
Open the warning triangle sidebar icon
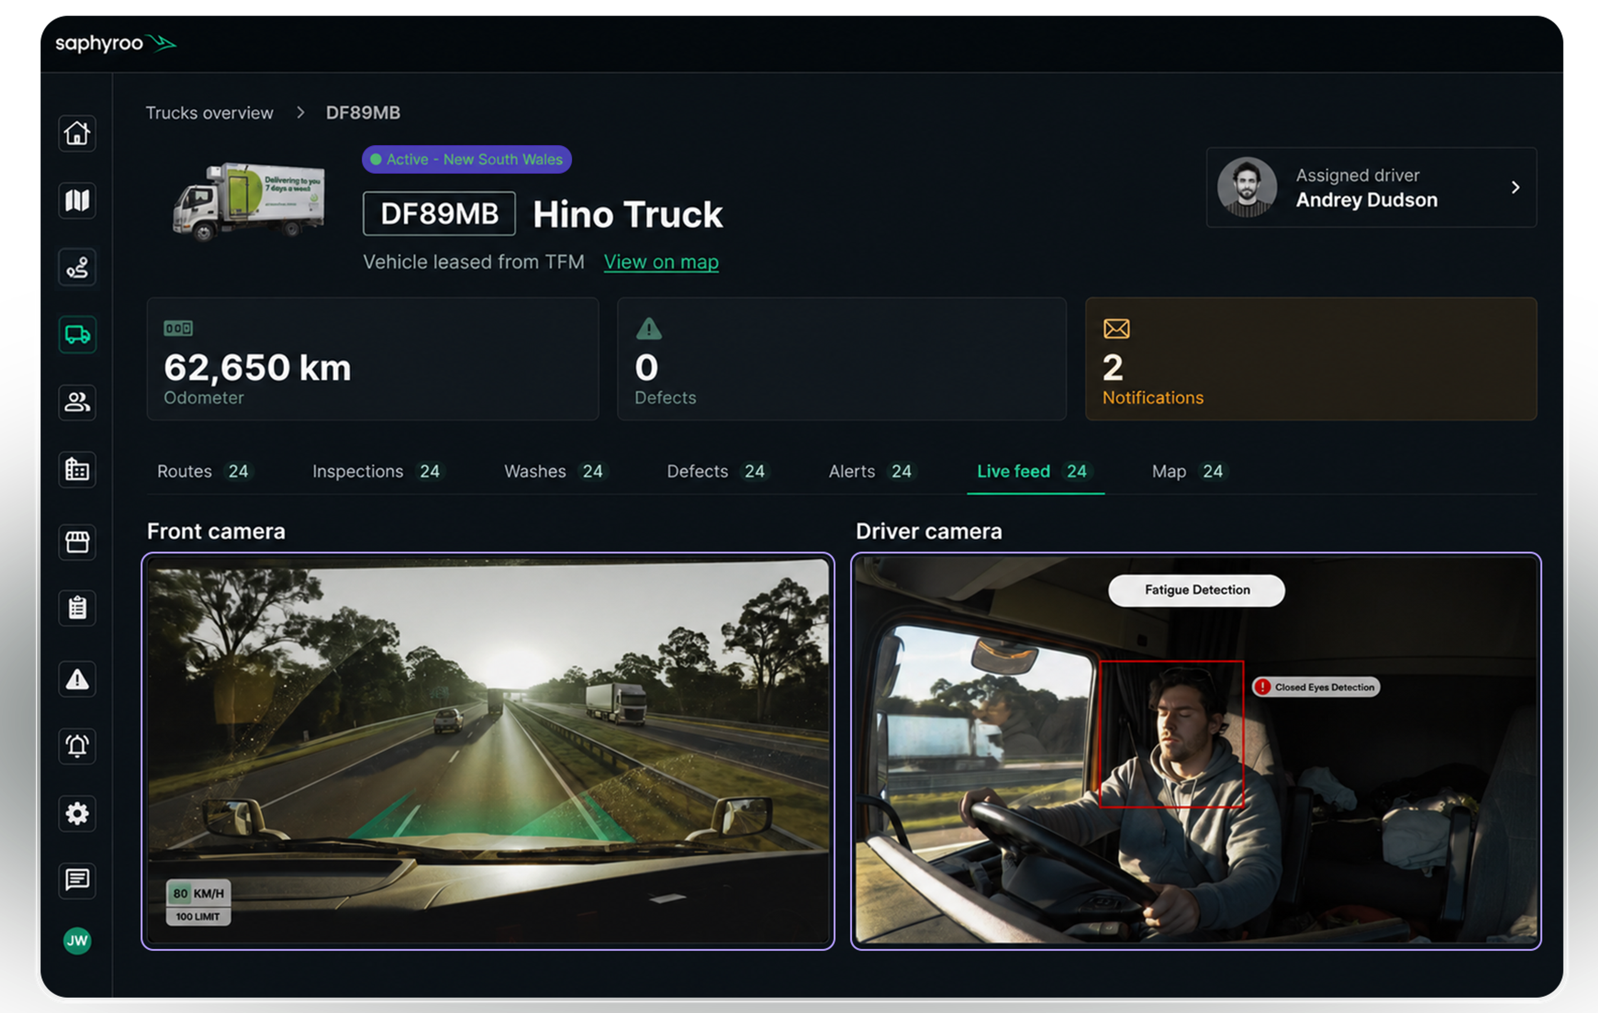[77, 679]
